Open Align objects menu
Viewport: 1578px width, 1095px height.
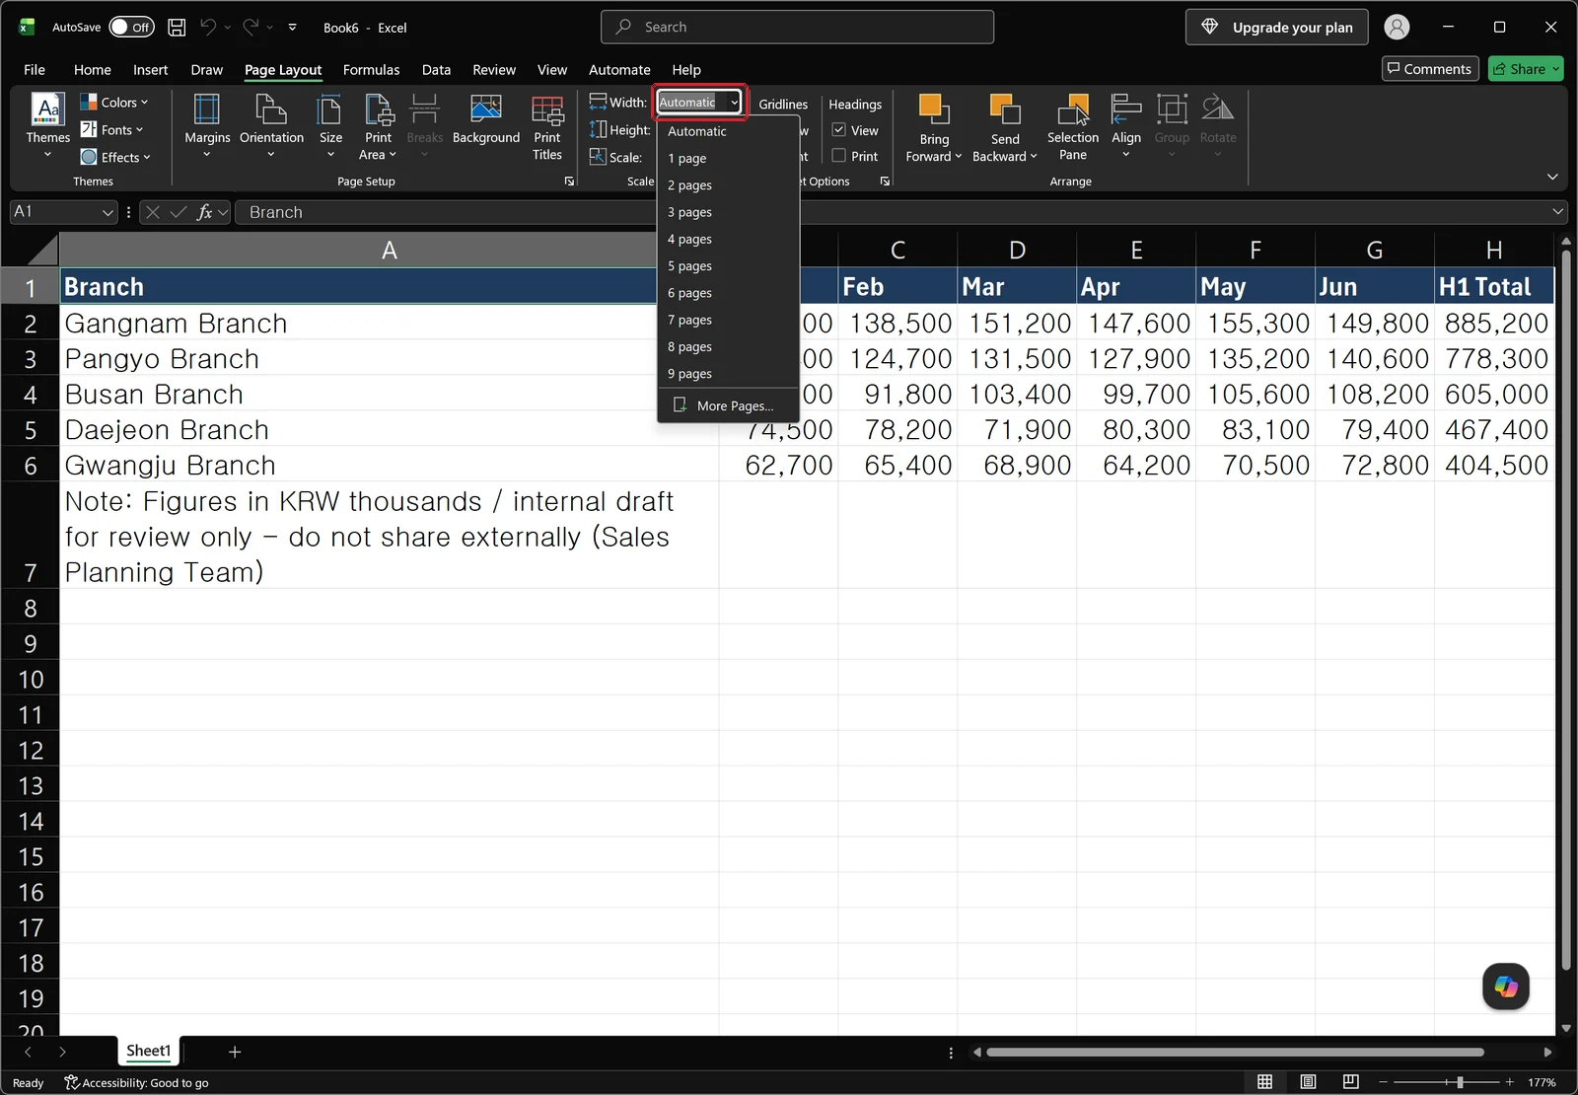tap(1126, 125)
